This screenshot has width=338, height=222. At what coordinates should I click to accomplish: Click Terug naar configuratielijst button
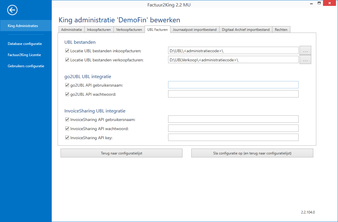point(121,153)
